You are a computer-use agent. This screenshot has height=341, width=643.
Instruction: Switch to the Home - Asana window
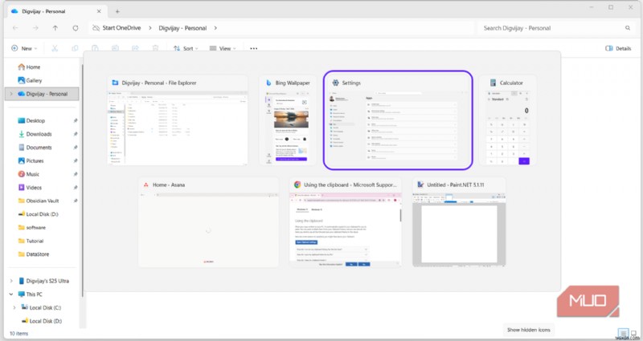(x=208, y=222)
